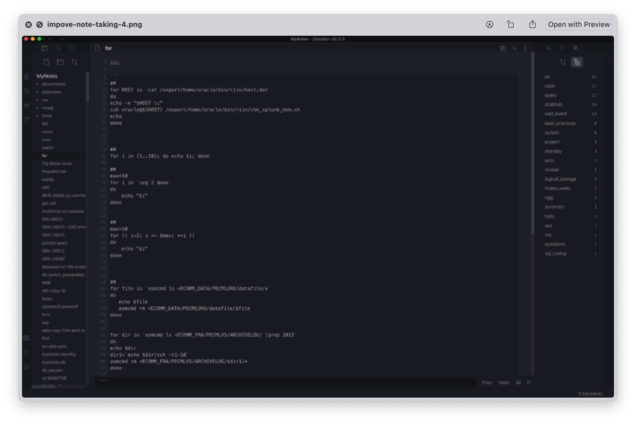This screenshot has width=636, height=424.
Task: Toggle preview mode for the note
Action: (x=503, y=48)
